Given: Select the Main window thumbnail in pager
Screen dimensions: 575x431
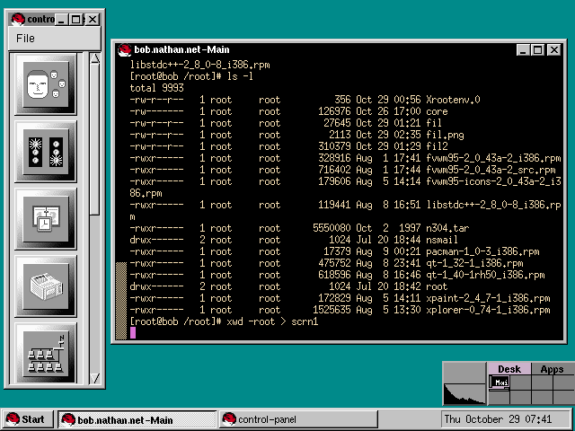Looking at the screenshot, I should (498, 383).
